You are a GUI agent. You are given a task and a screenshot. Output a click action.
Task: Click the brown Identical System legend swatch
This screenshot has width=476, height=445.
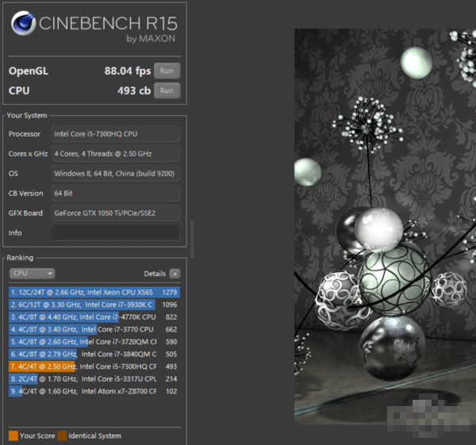62,435
